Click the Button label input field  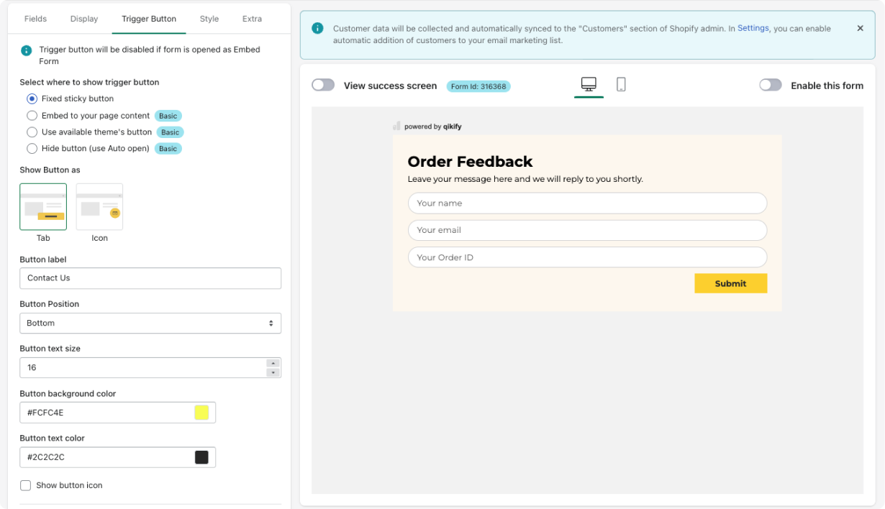[150, 278]
